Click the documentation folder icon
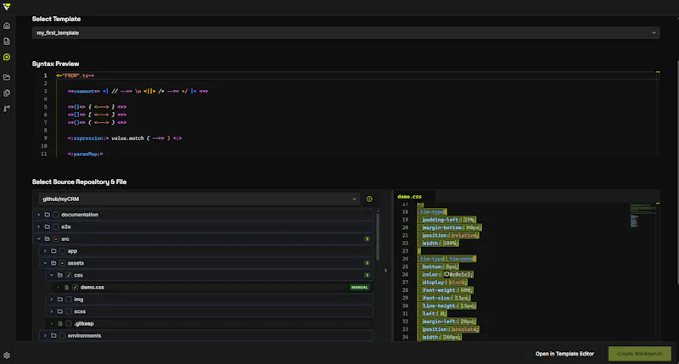Image resolution: width=679 pixels, height=364 pixels. click(x=48, y=215)
